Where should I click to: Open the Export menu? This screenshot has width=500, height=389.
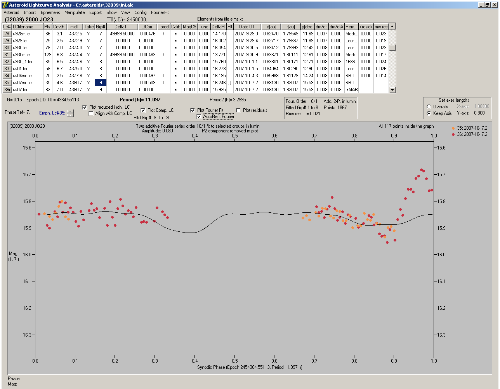[x=95, y=12]
